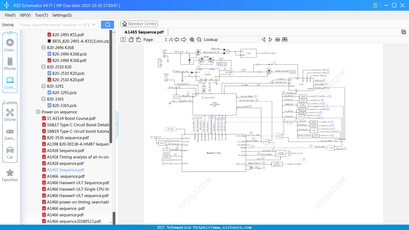Click the Lookup text field
Screen dimensions: 409x230
click(x=240, y=39)
